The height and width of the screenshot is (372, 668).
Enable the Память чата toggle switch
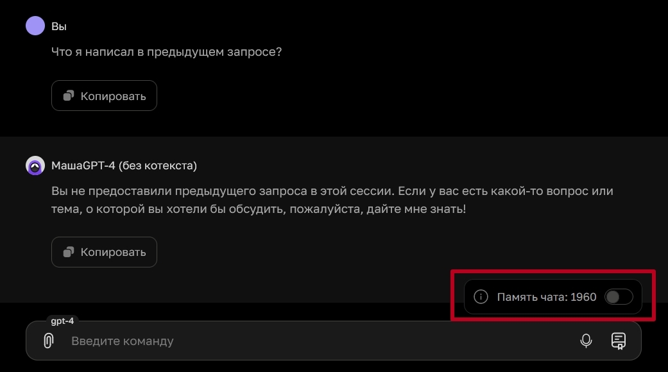coord(619,297)
